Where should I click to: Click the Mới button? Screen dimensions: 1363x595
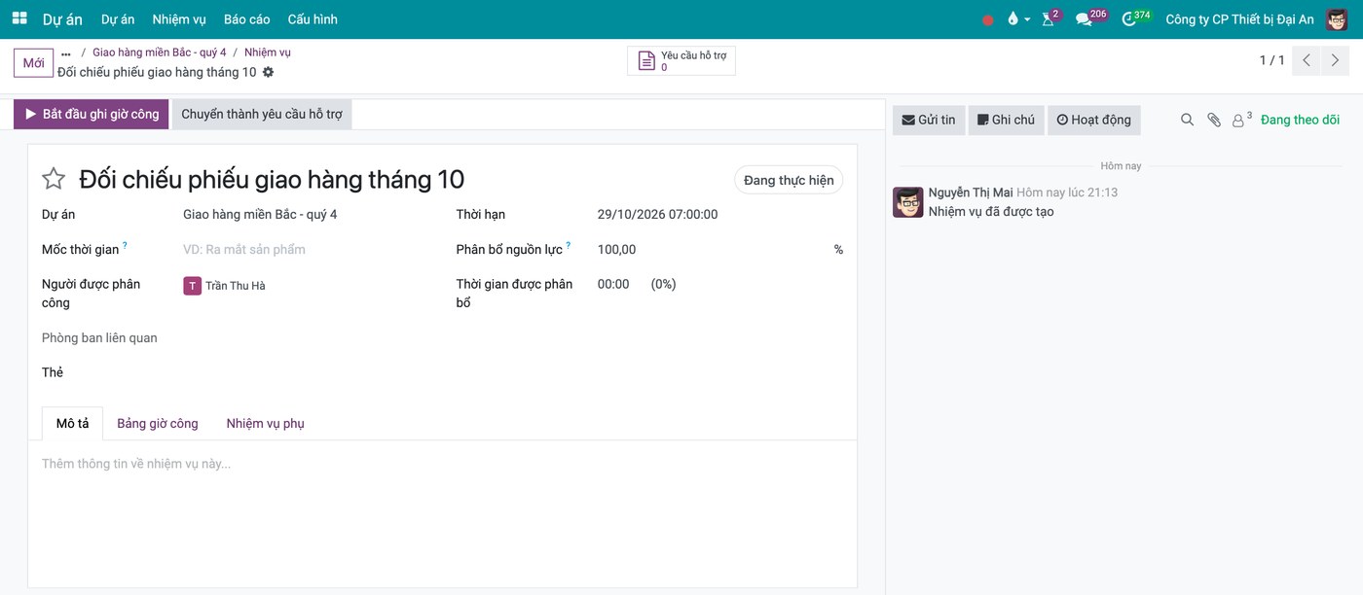(x=33, y=63)
